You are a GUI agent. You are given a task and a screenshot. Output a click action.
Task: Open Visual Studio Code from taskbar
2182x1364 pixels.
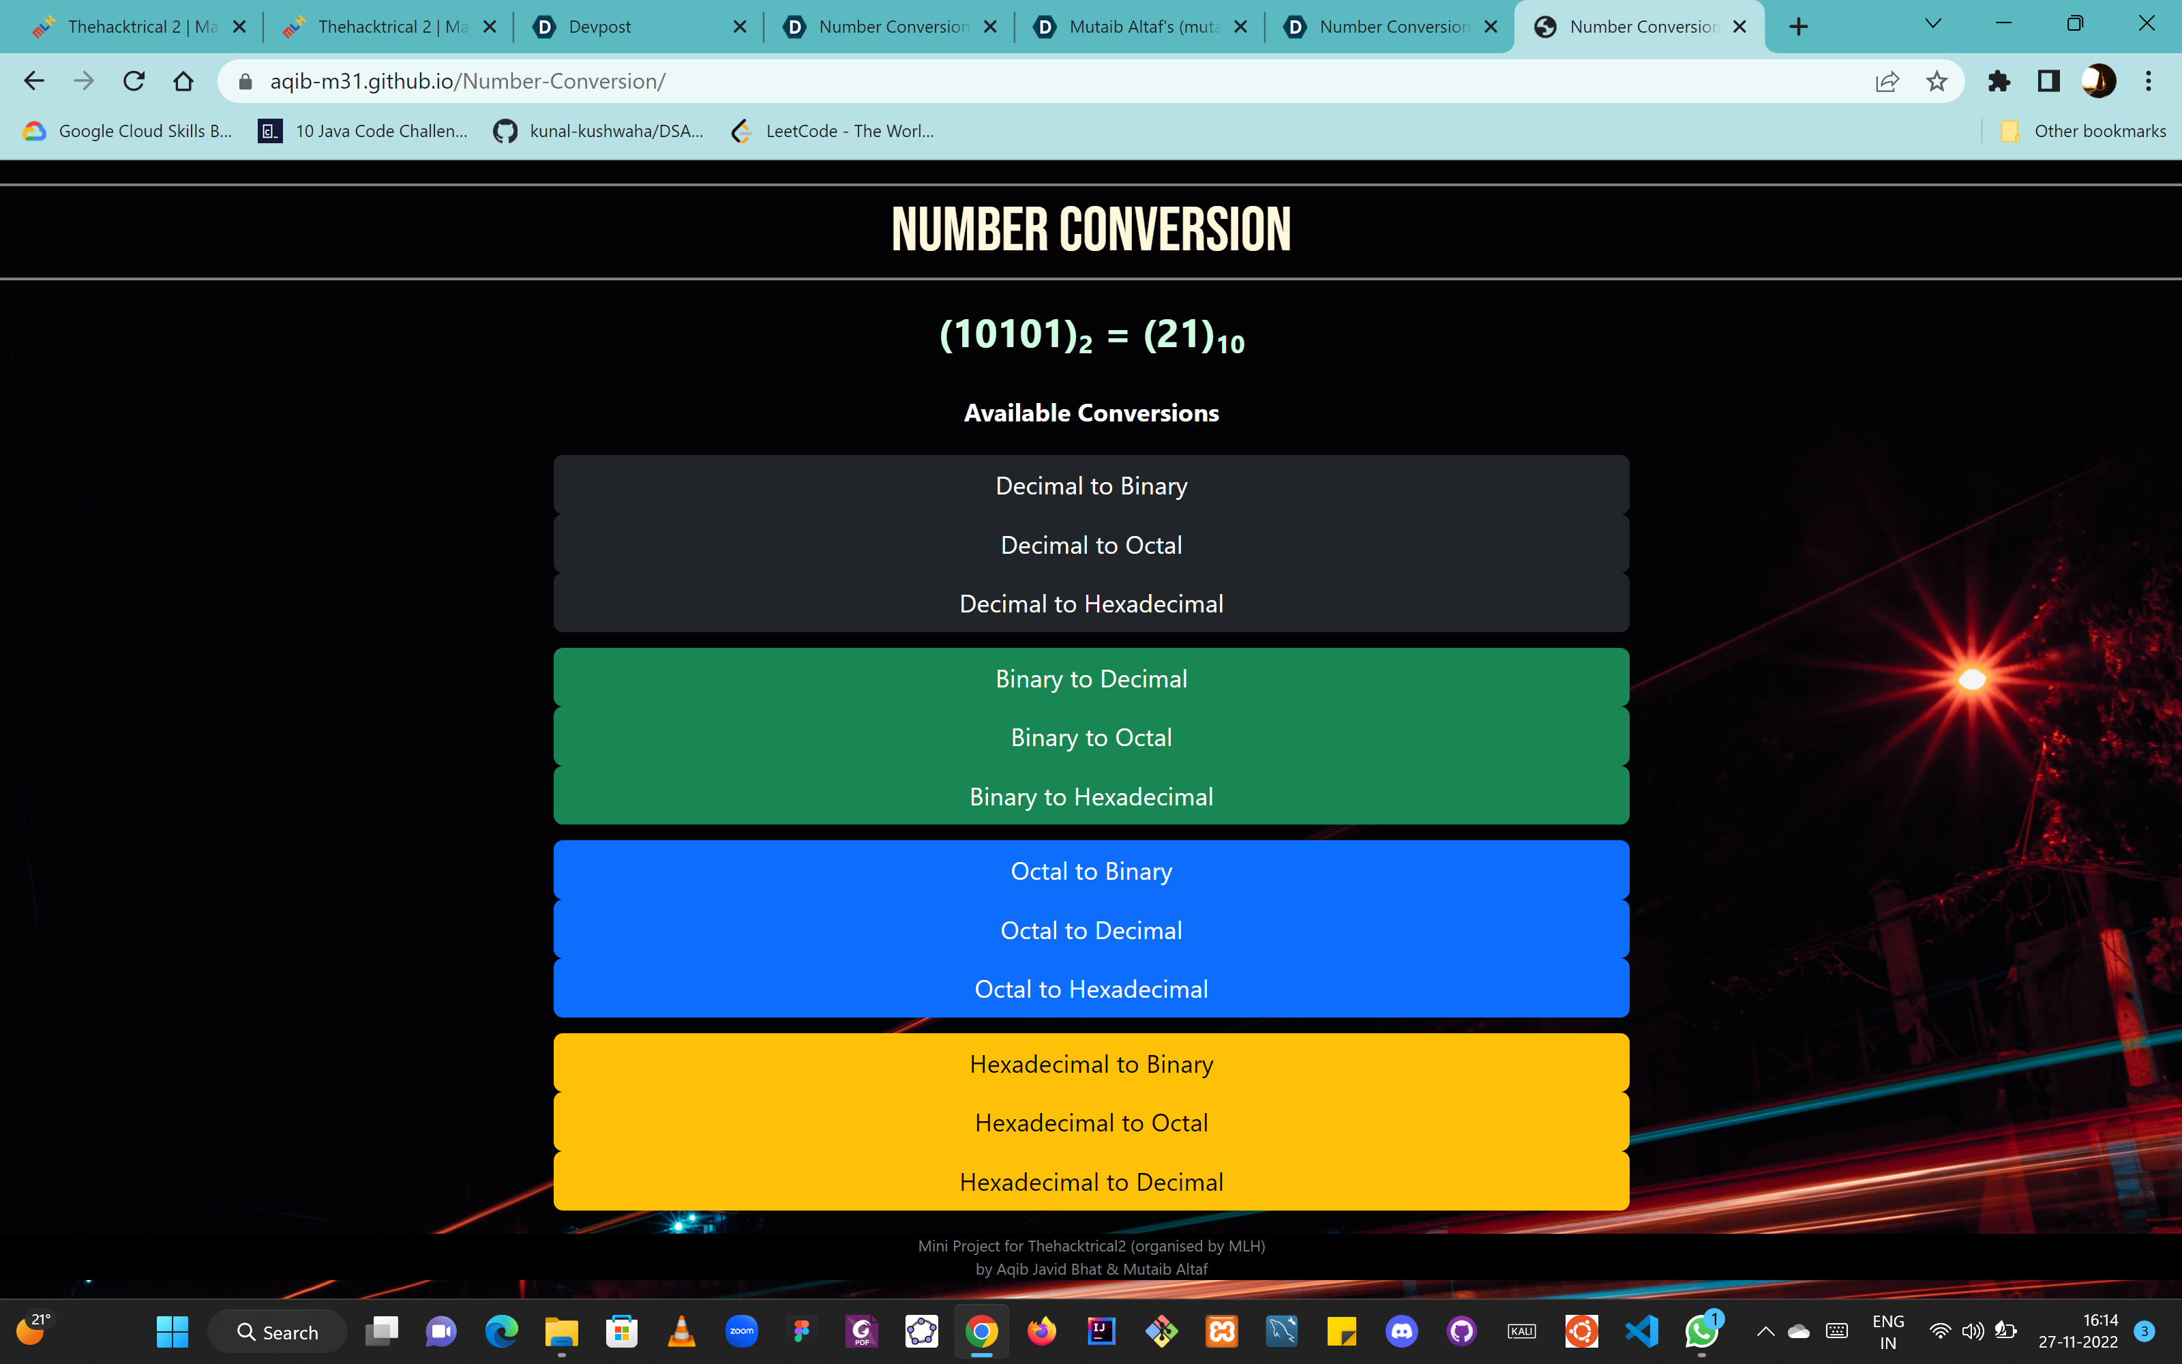tap(1642, 1331)
